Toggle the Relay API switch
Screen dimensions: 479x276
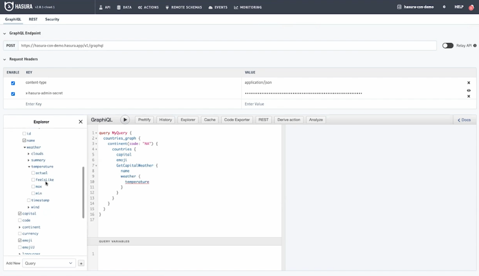point(448,46)
